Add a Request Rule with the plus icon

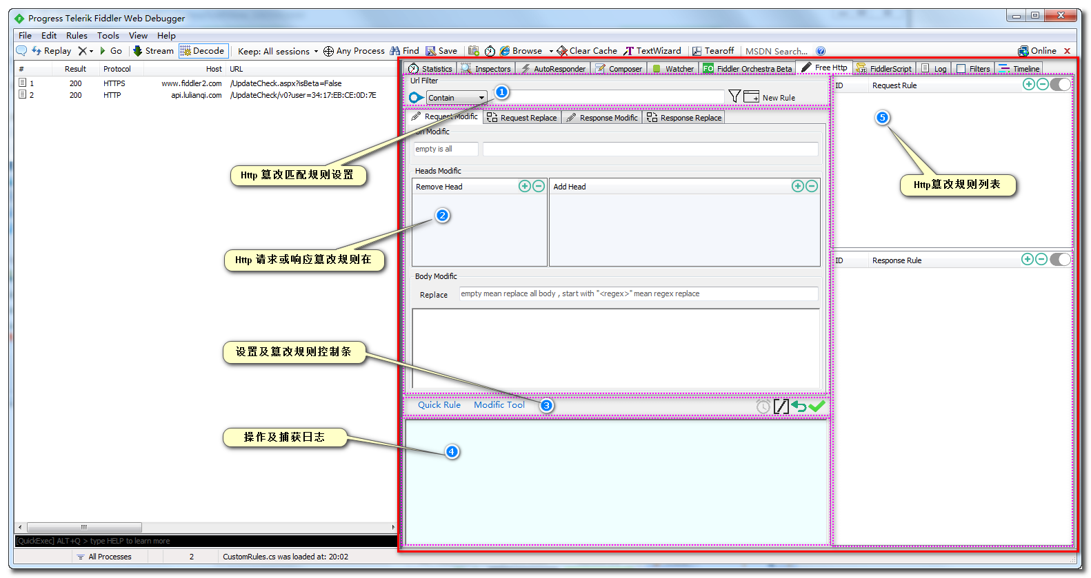click(1029, 84)
